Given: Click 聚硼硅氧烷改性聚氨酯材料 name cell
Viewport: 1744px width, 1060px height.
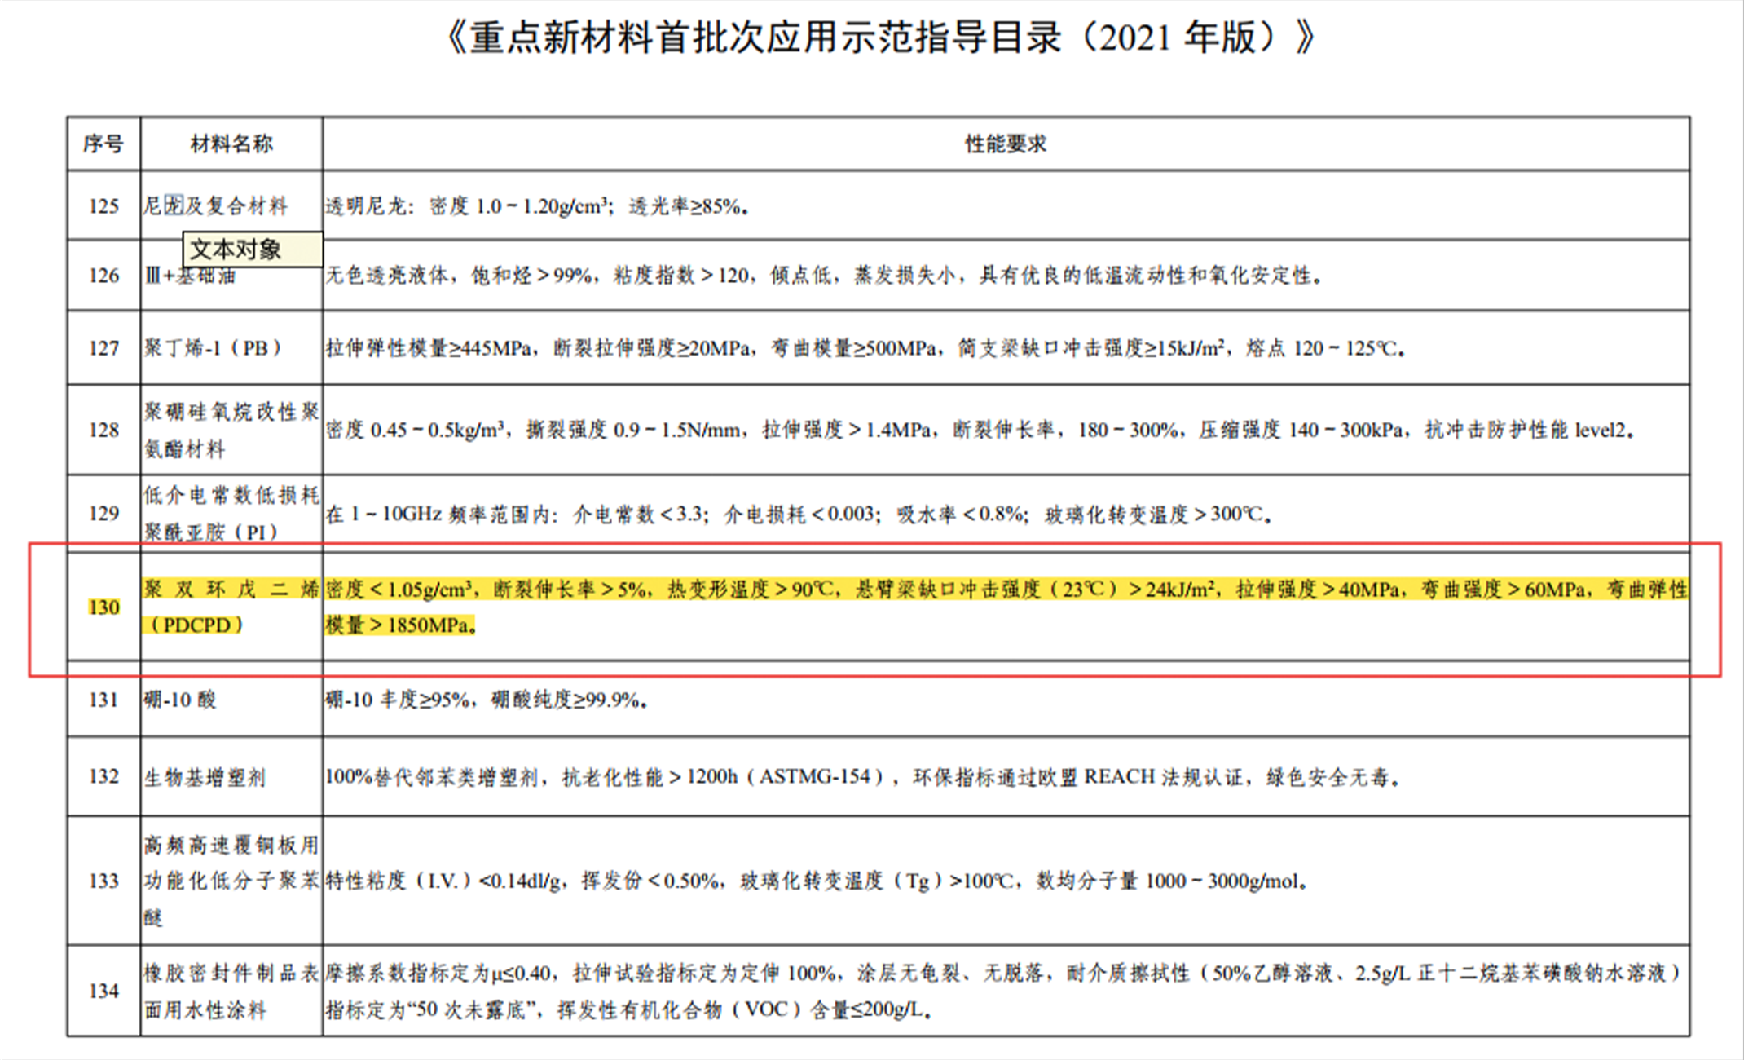Looking at the screenshot, I should click(x=231, y=430).
